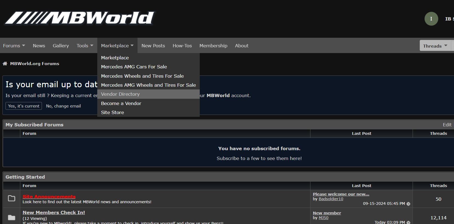454x224 pixels.
Task: Open the Threads search type dropdown
Action: (435, 46)
